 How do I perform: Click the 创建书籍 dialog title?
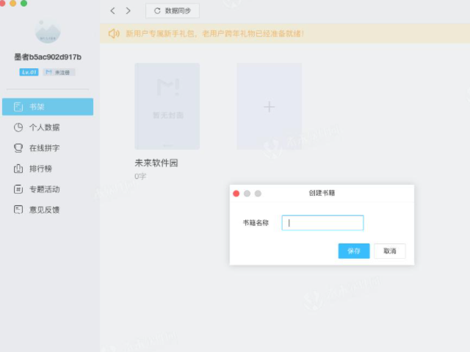click(x=322, y=193)
